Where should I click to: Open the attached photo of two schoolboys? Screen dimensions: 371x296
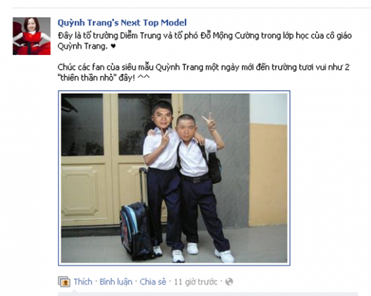click(x=174, y=178)
